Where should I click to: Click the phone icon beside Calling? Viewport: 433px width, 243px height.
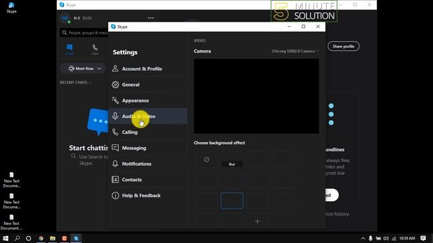coord(115,132)
